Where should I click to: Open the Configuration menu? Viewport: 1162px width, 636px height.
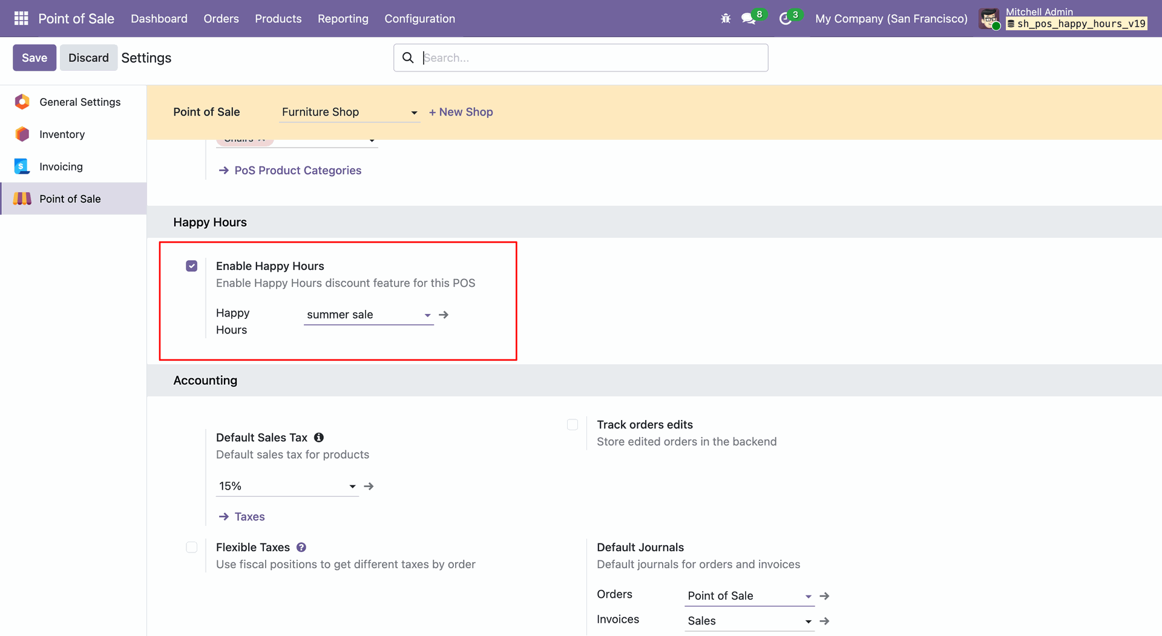pos(419,19)
